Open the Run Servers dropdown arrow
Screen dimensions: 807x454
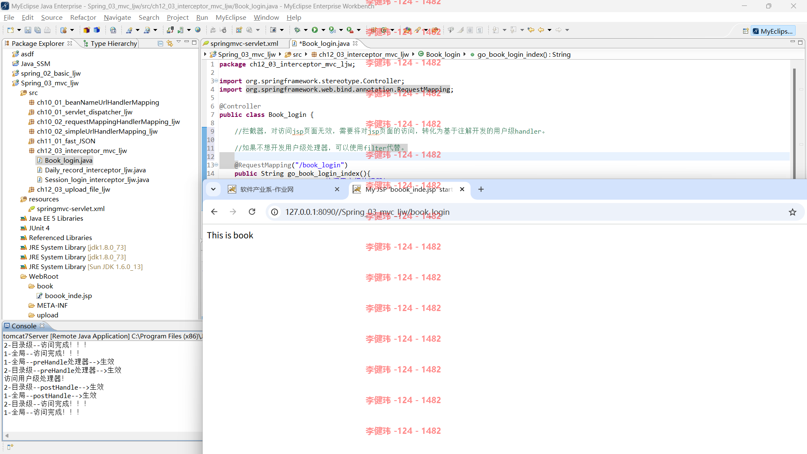[189, 30]
